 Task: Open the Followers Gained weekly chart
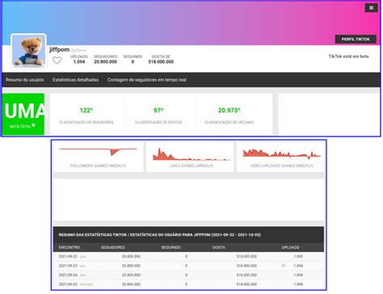pos(98,157)
